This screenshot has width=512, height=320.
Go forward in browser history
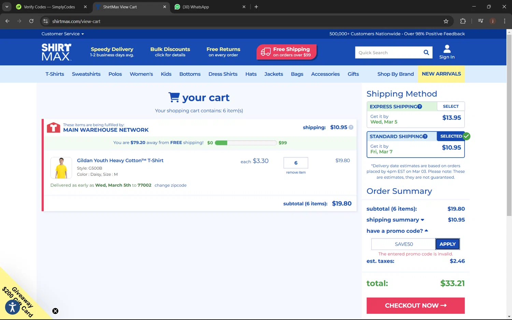[x=19, y=21]
